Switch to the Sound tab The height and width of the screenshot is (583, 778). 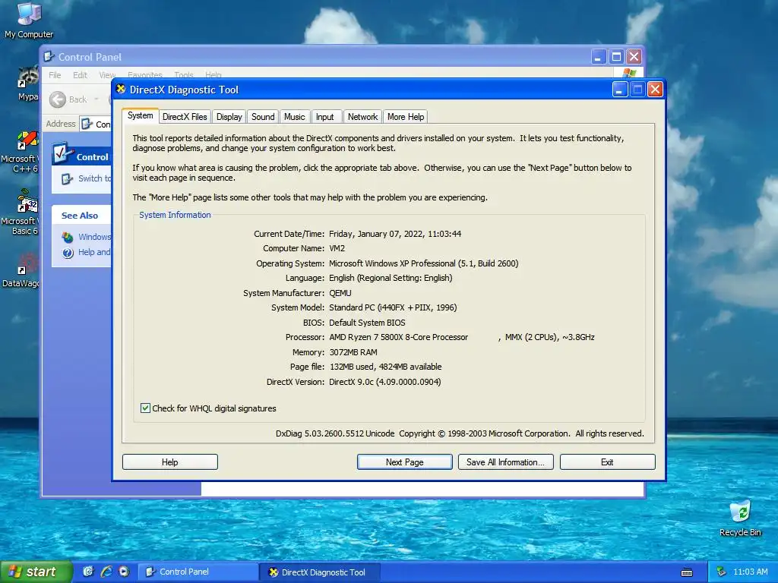(263, 117)
